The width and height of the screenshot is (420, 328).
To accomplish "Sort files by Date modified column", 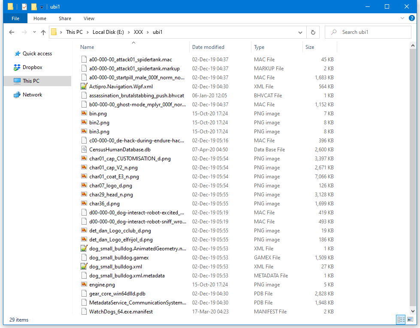I will (208, 47).
